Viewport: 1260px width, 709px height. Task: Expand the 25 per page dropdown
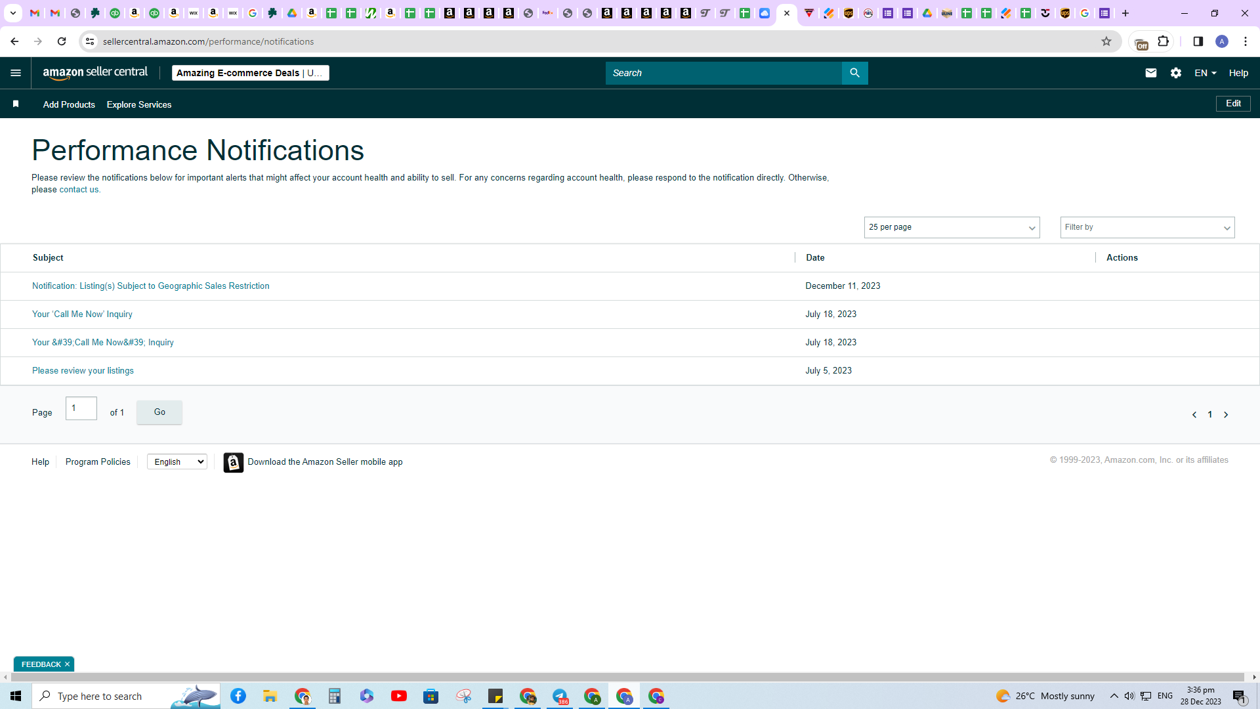(952, 227)
